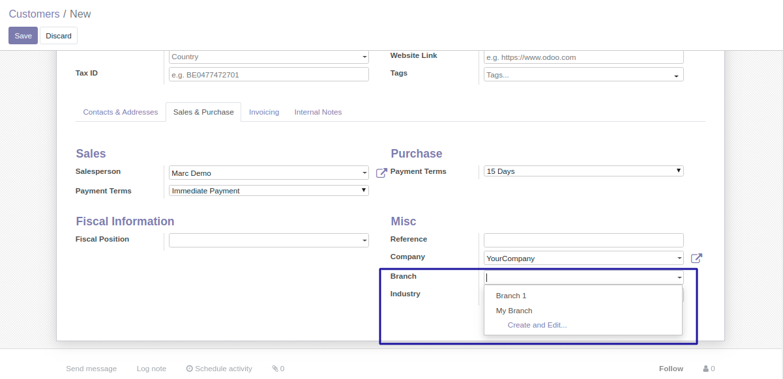
Task: Save the new customer
Action: (x=23, y=36)
